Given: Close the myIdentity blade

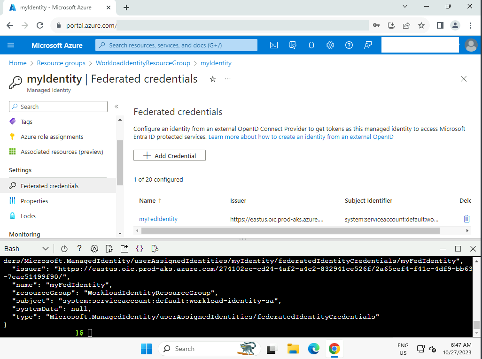Looking at the screenshot, I should 464,79.
